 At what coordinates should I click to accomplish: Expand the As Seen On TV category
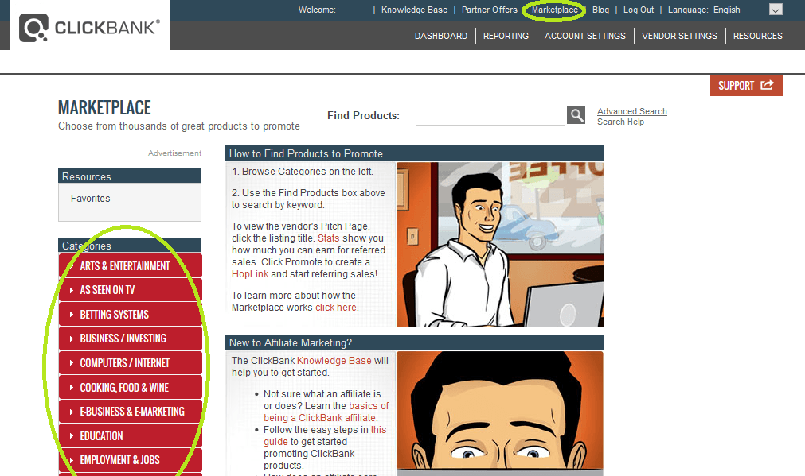[107, 290]
